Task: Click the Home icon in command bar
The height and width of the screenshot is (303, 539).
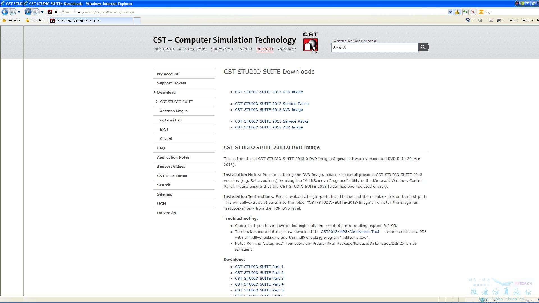Action: coord(468,20)
